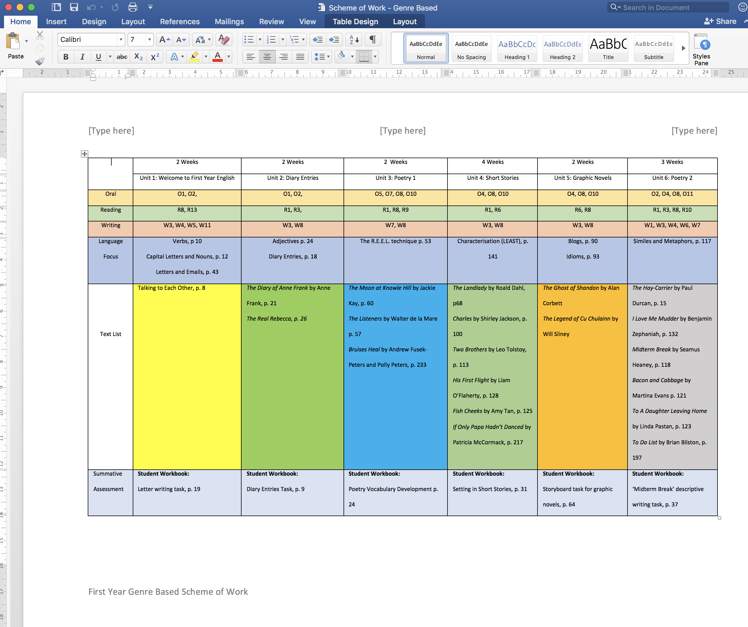The height and width of the screenshot is (627, 748).
Task: Open the Calibri font name dropdown
Action: [121, 40]
